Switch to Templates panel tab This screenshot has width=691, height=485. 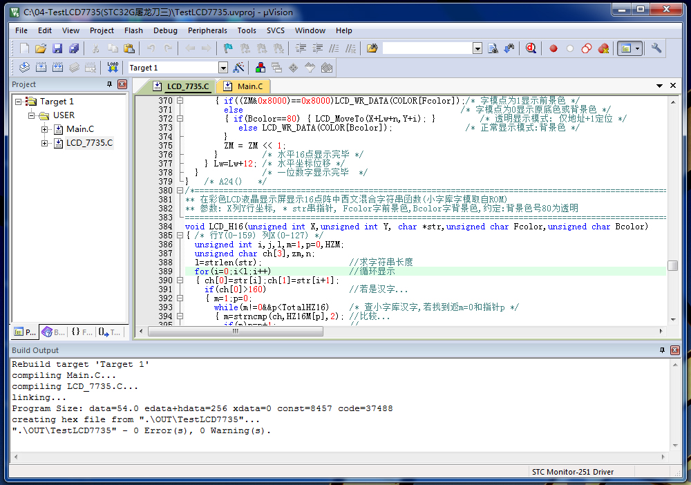(x=109, y=332)
